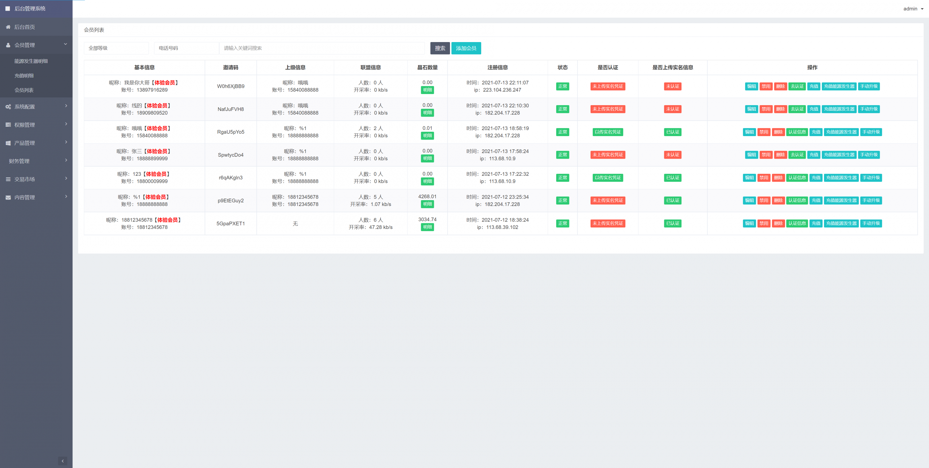Open 能源发生器明细 submenu item
929x468 pixels.
31,61
